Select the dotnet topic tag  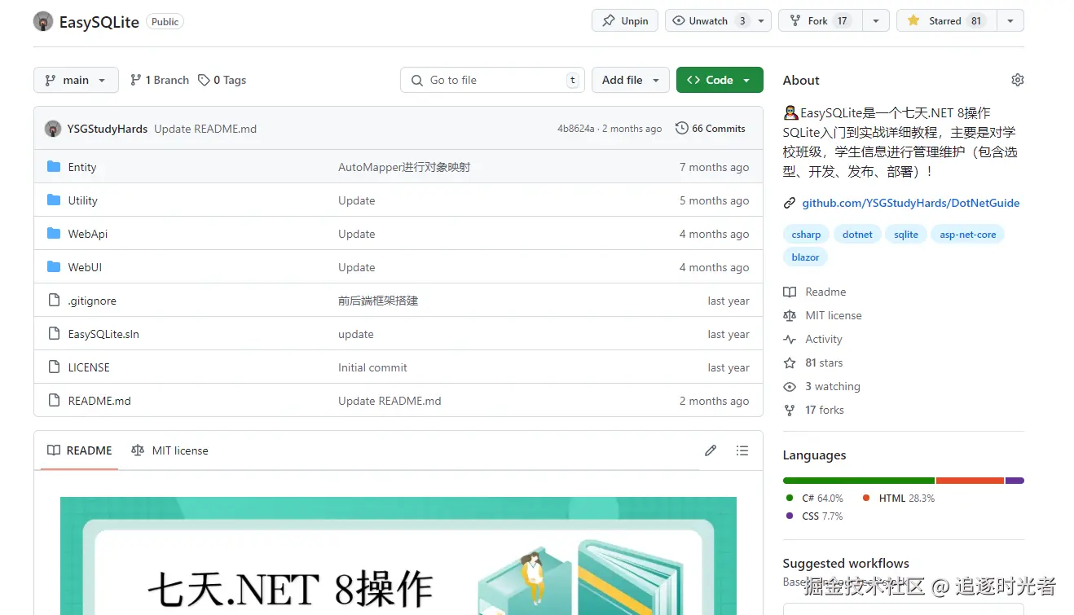pyautogui.click(x=857, y=235)
